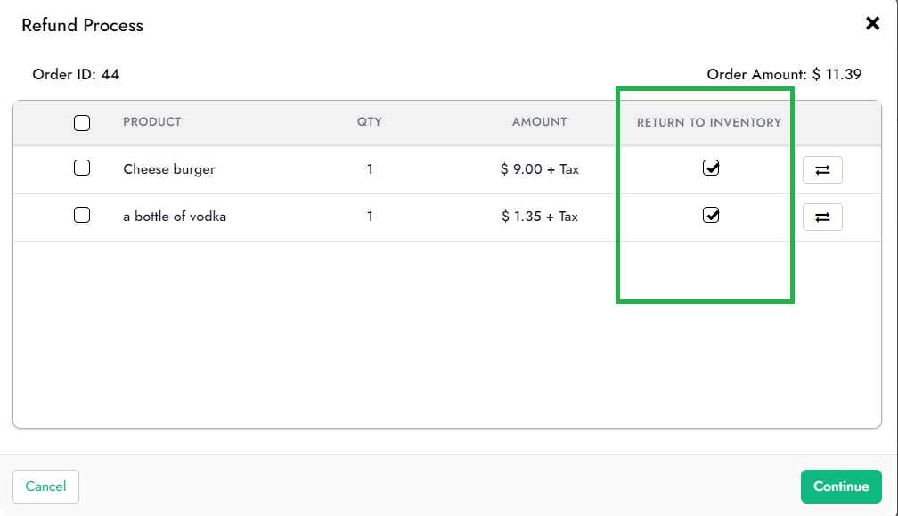Click the a bottle of vodka name
Image resolution: width=898 pixels, height=516 pixels.
(175, 217)
